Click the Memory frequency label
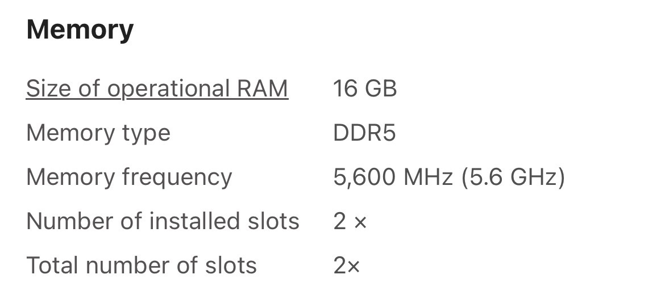 [x=129, y=177]
